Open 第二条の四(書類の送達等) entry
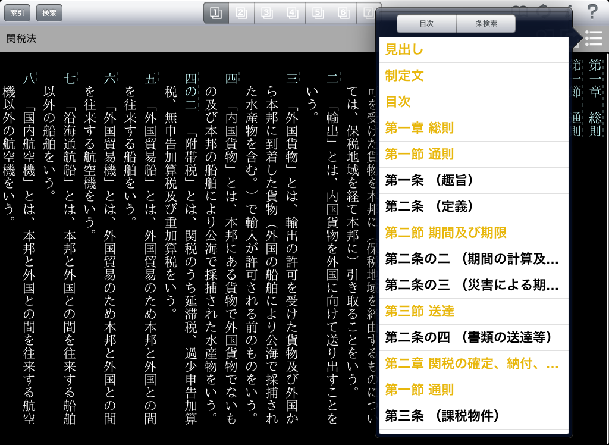This screenshot has width=609, height=445. pyautogui.click(x=473, y=338)
